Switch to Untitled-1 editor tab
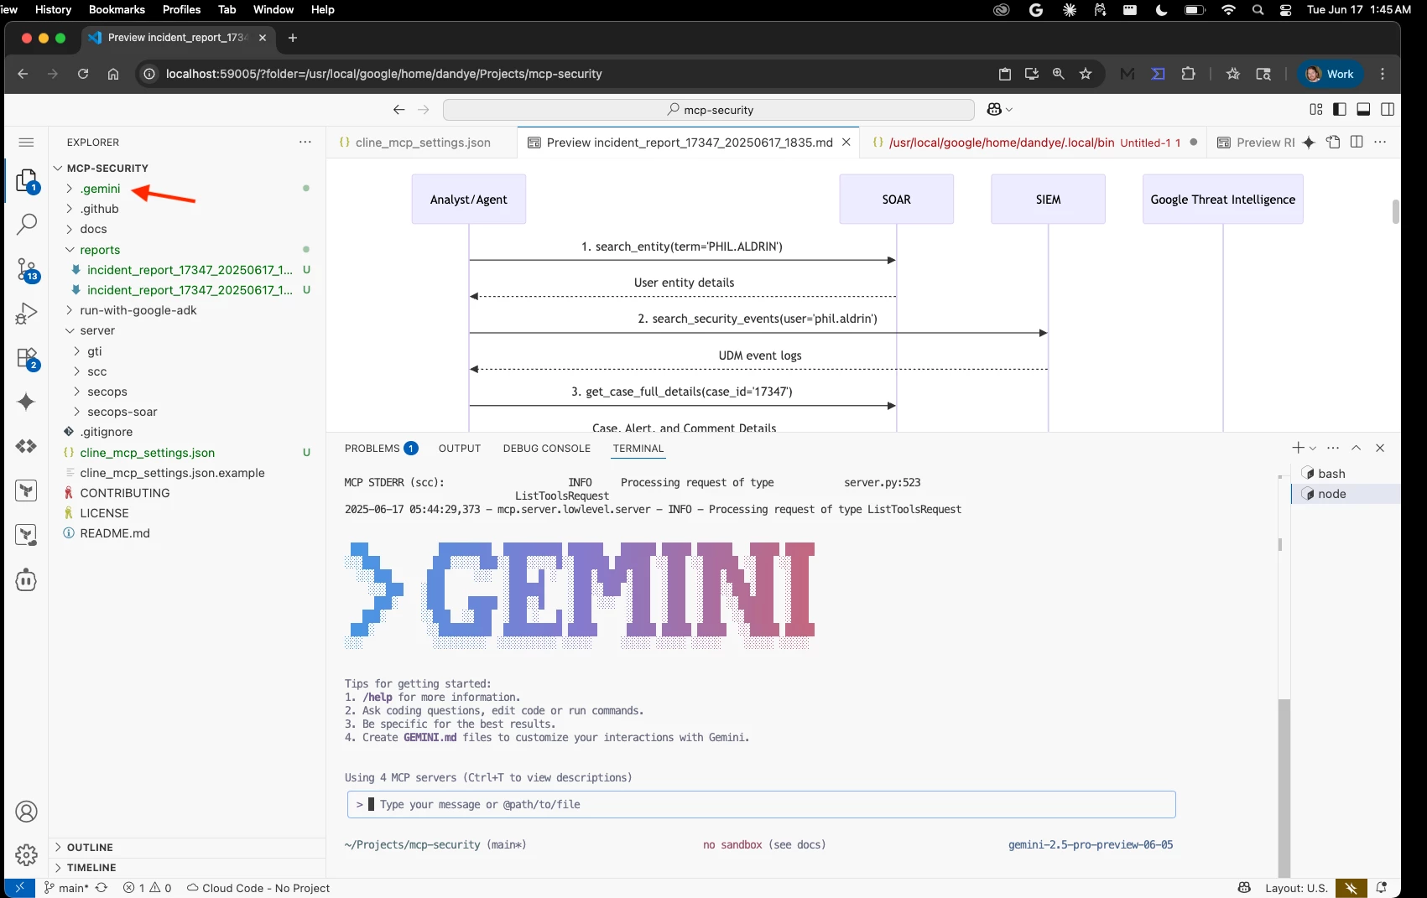The width and height of the screenshot is (1427, 898). (x=1033, y=143)
